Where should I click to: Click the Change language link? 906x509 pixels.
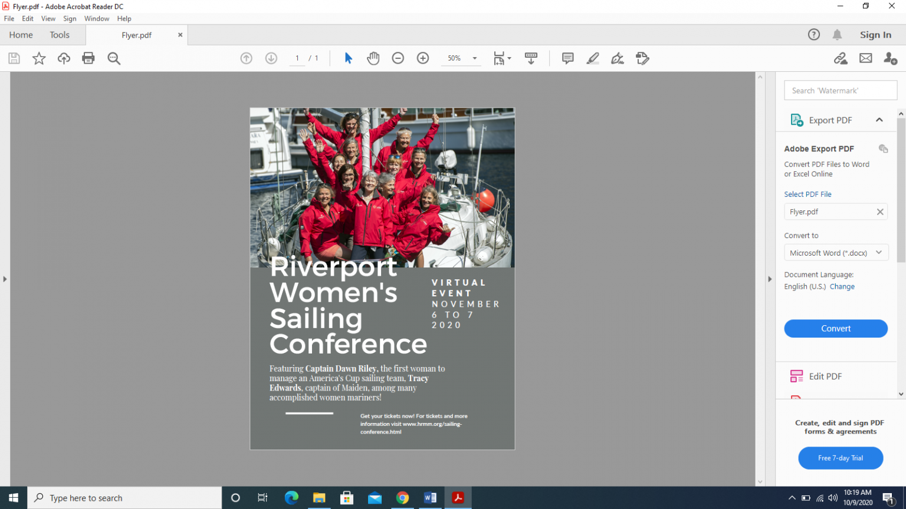(x=842, y=287)
